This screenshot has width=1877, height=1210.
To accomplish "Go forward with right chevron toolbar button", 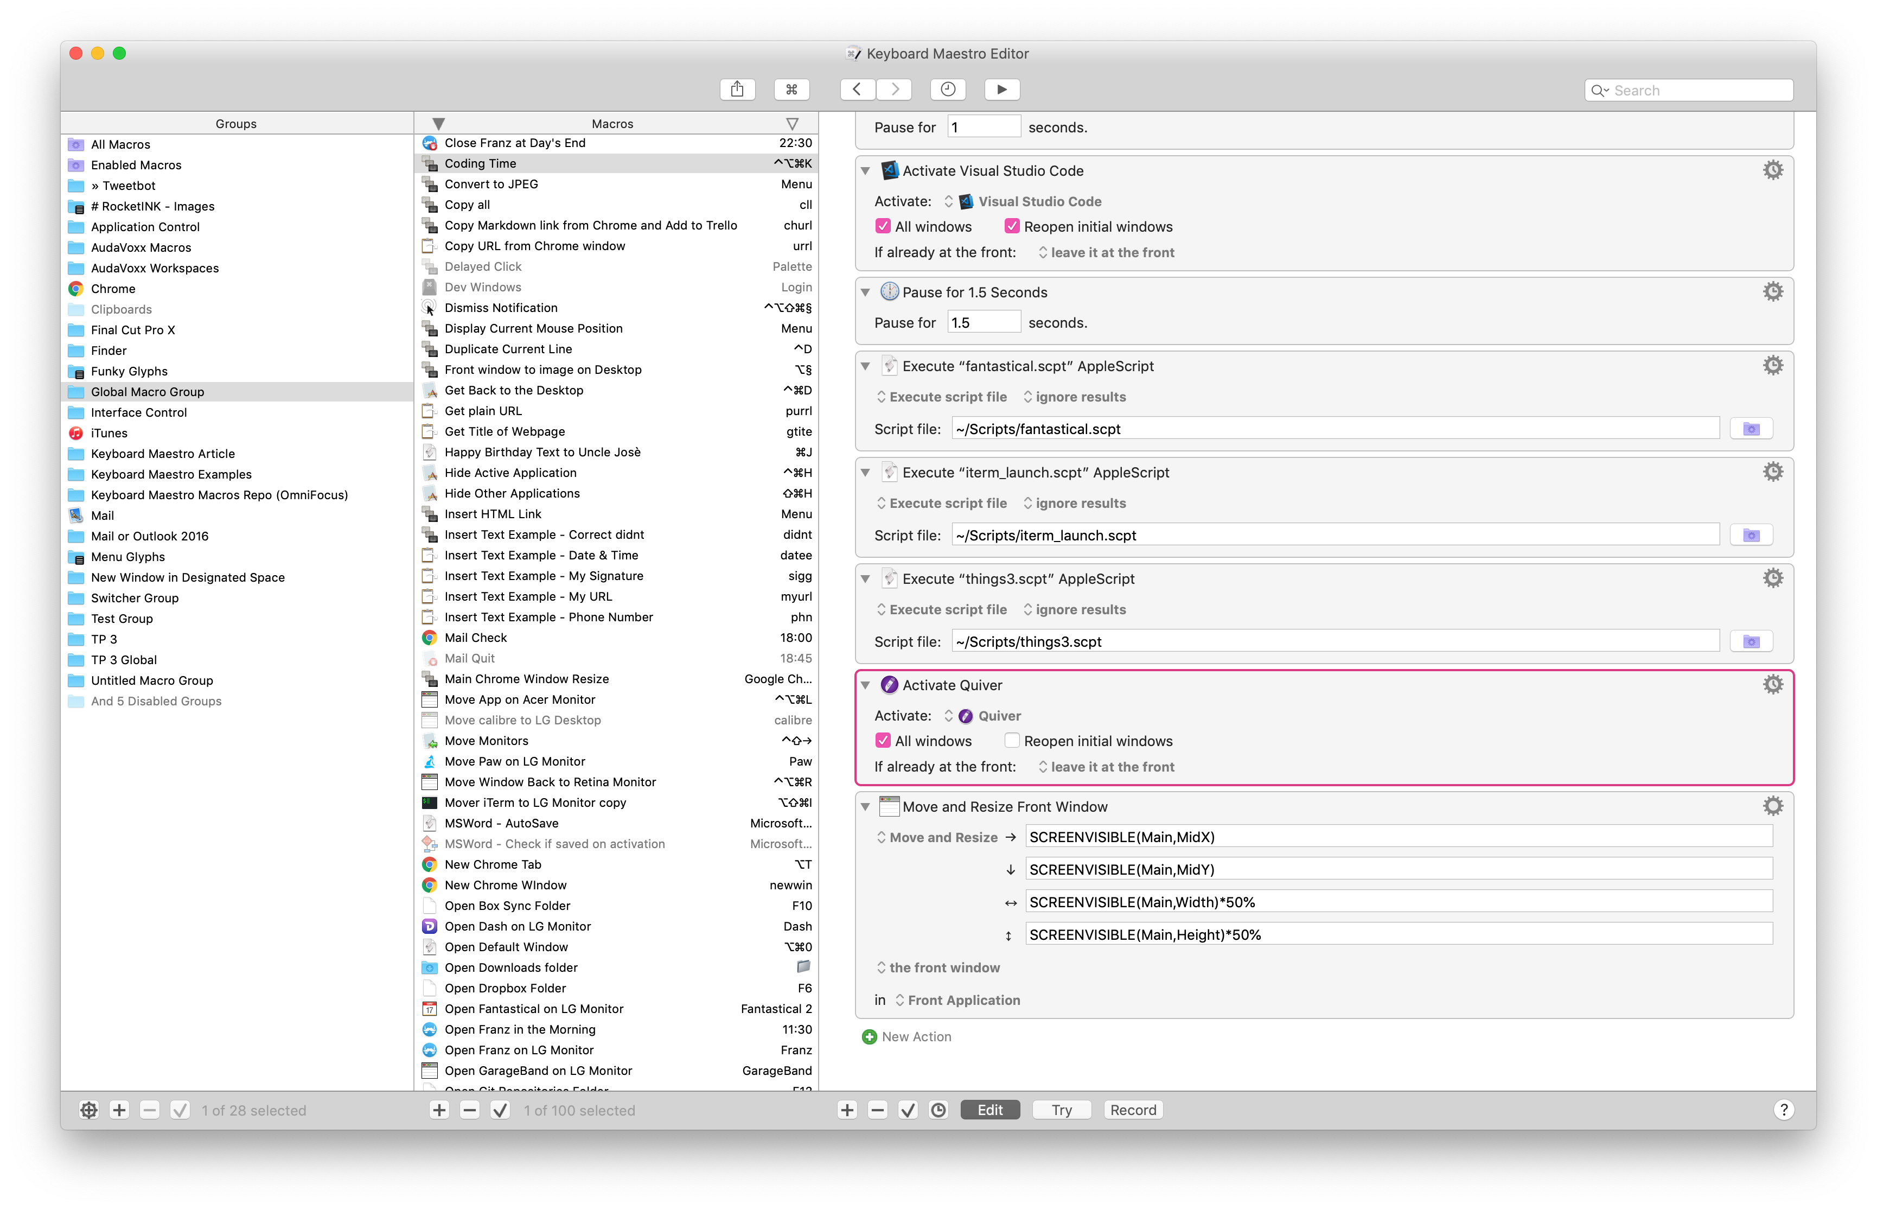I will [895, 90].
